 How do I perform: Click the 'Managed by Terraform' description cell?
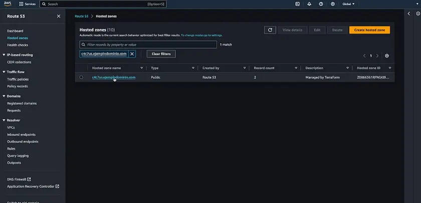click(x=322, y=77)
